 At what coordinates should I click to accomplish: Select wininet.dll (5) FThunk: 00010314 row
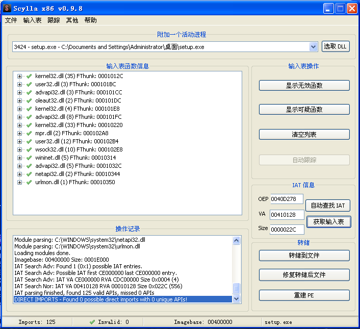coord(75,158)
